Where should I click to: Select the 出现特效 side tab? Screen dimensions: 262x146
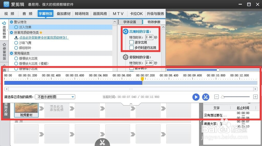(4, 30)
